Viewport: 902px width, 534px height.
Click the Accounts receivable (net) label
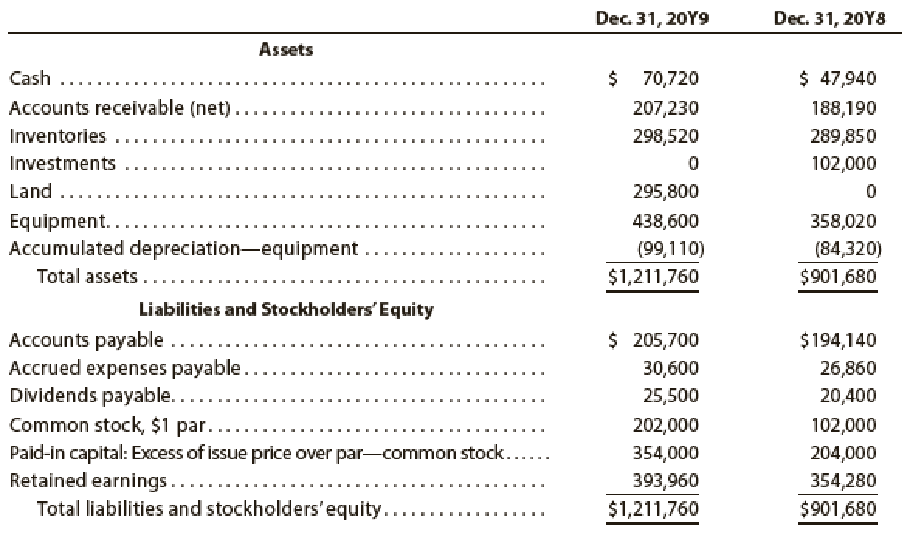(x=120, y=107)
